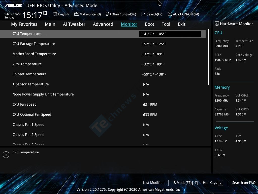Toggle AURA ON/OFF(F4)
This screenshot has width=258, height=194.
tap(186, 14)
